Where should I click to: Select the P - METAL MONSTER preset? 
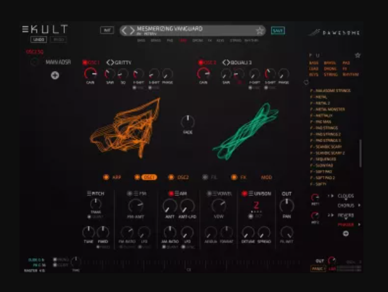coord(328,109)
